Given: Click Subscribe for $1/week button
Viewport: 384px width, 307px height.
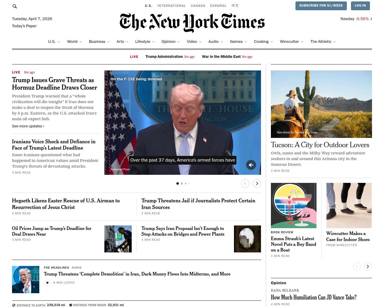Looking at the screenshot, I should tap(321, 6).
